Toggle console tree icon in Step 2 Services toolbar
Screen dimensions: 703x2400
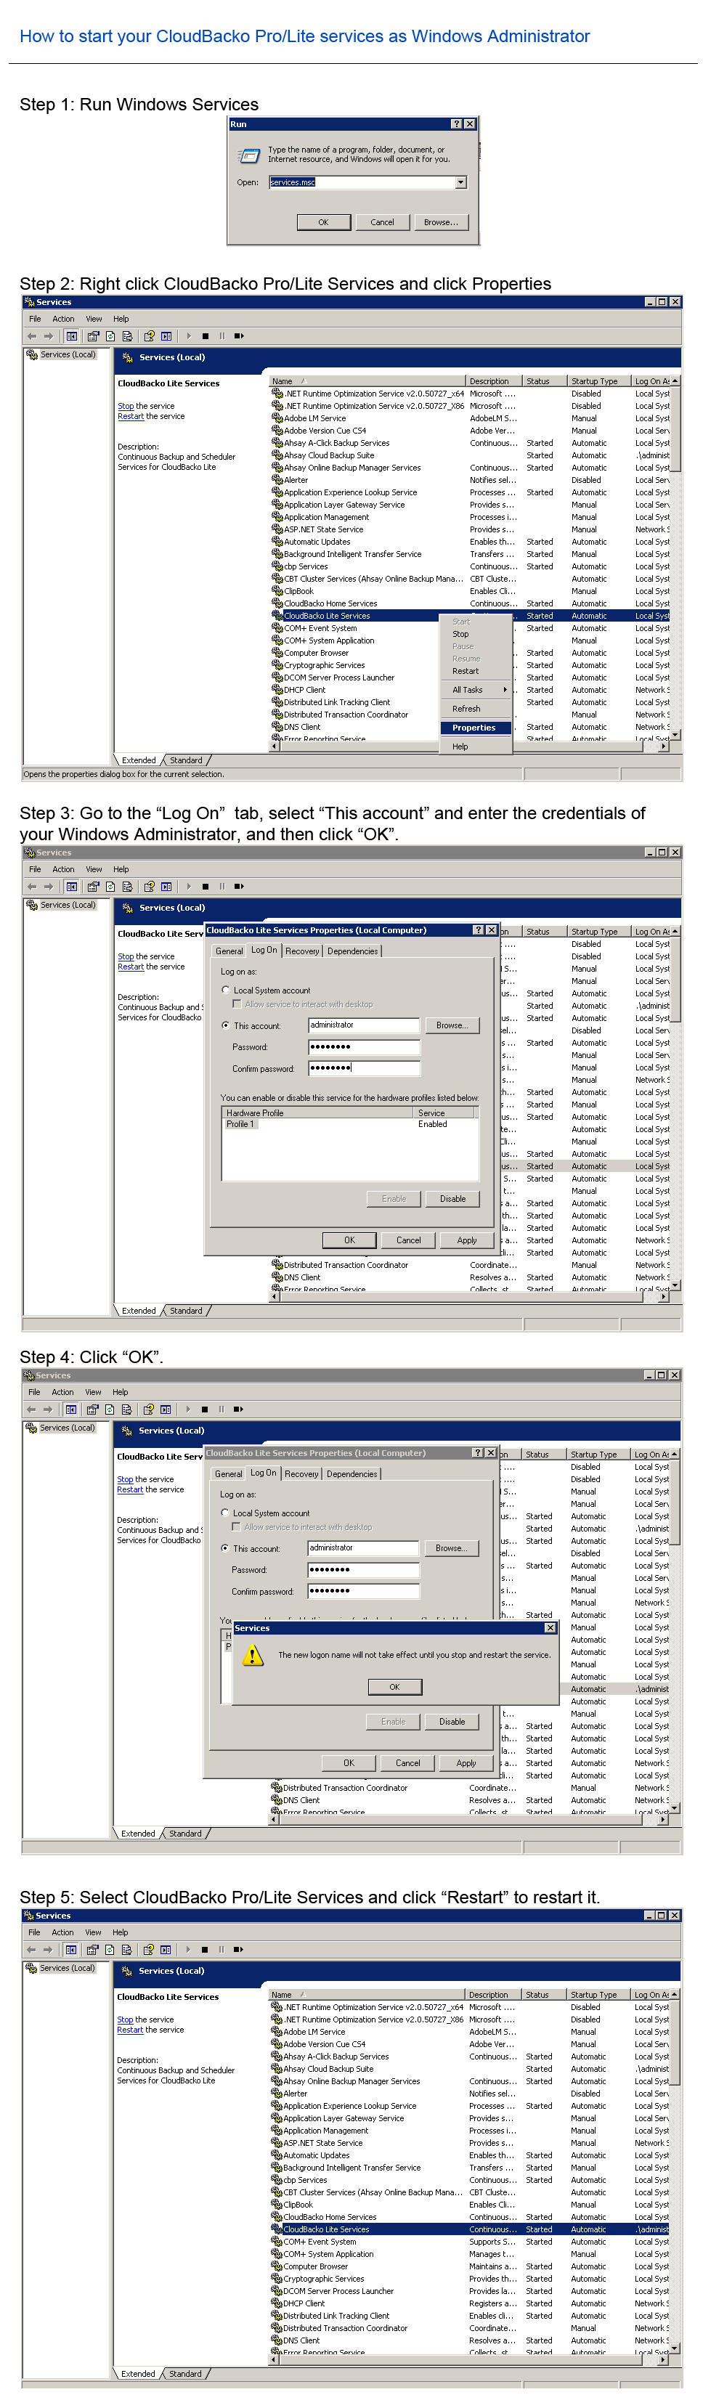click(x=72, y=336)
